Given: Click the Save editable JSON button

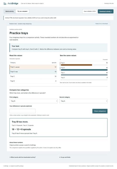Looking at the screenshot, I should point(90,11).
